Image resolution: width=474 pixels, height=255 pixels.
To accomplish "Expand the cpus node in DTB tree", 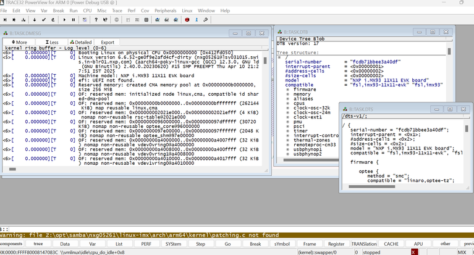I will (x=288, y=103).
